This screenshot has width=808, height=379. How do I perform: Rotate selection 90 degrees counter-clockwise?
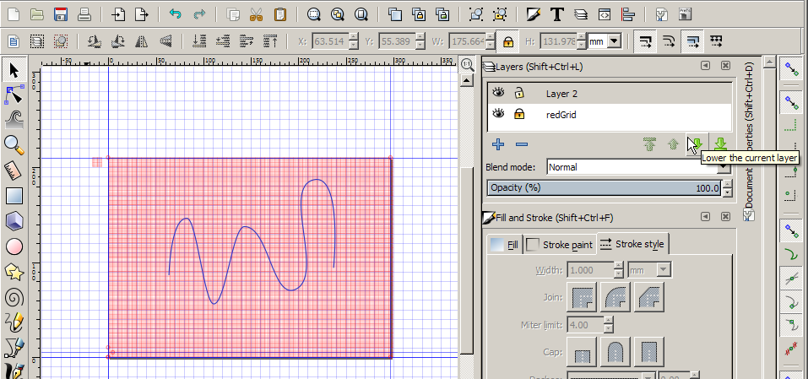[94, 41]
